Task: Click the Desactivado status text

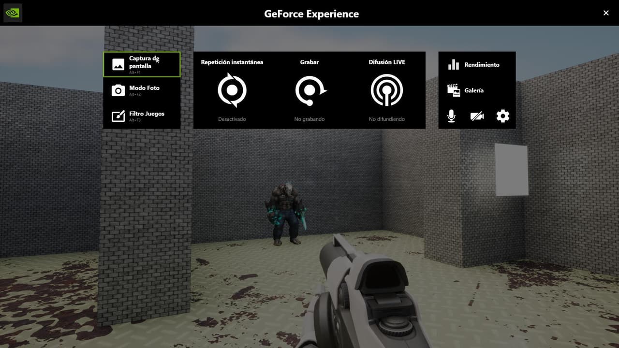Action: pos(232,119)
